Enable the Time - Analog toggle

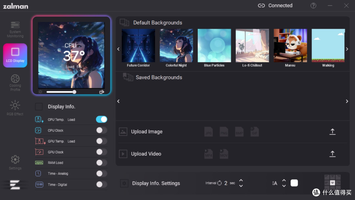[102, 173]
